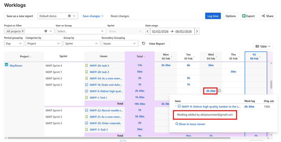Click the task icon of MAYF-22

pos(87,110)
